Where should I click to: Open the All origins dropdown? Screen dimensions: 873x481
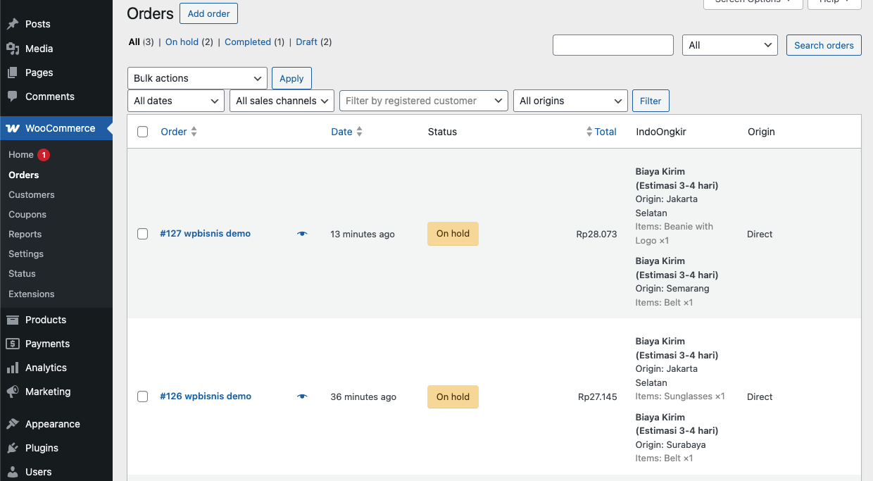(x=570, y=101)
